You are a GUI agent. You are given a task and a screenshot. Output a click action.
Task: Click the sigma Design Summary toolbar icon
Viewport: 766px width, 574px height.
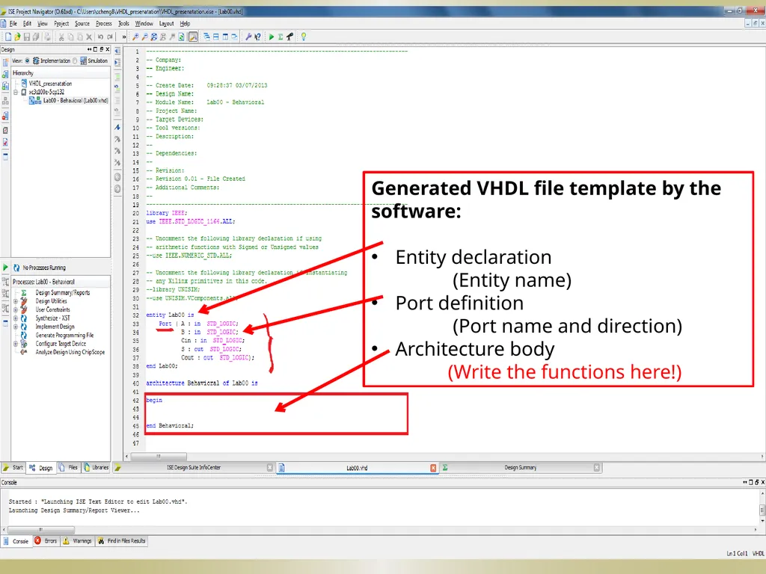coord(281,37)
